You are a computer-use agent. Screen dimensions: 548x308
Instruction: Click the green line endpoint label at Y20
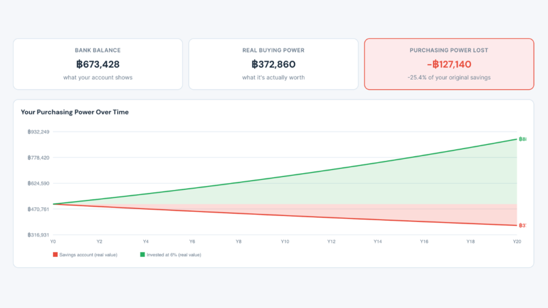coord(522,139)
